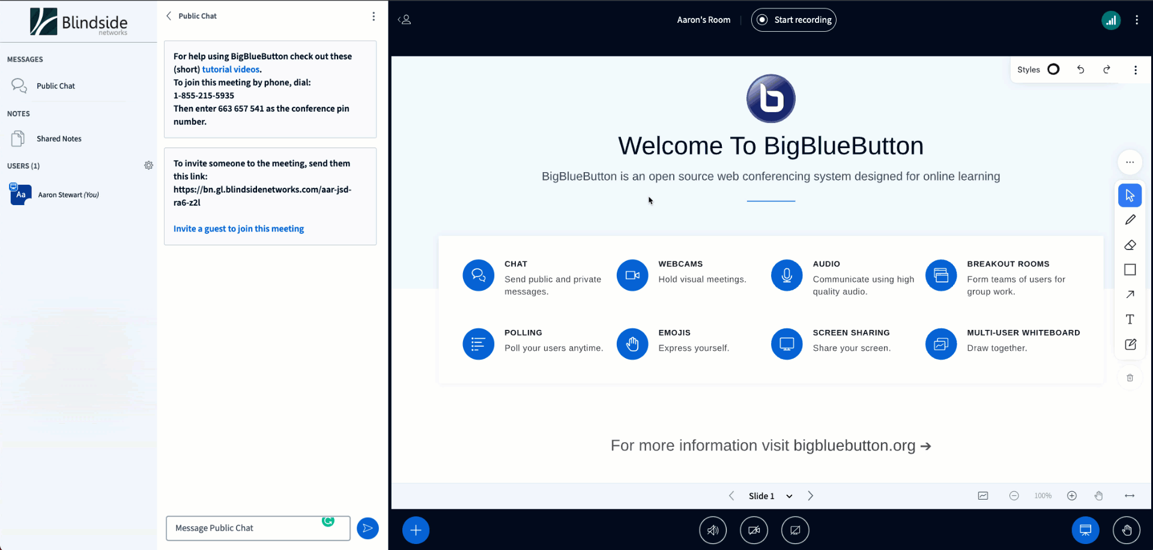Start recording the meeting
The width and height of the screenshot is (1153, 550).
pos(793,20)
